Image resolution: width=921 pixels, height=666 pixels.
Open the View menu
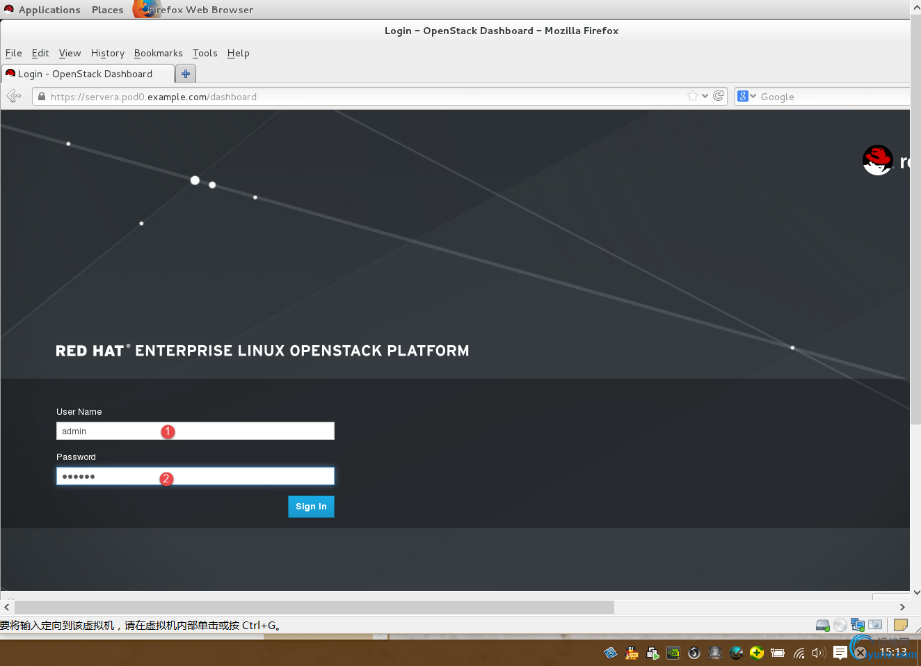[70, 53]
